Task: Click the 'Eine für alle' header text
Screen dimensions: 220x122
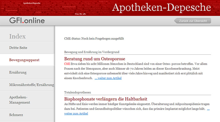Action: click(x=80, y=14)
